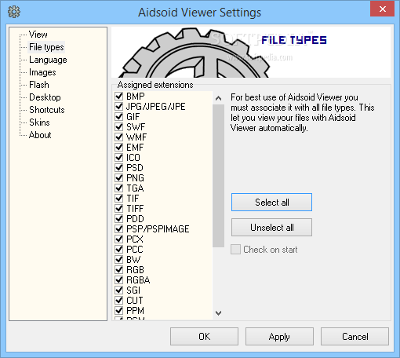
Task: Cancel the settings dialog
Action: [x=355, y=337]
